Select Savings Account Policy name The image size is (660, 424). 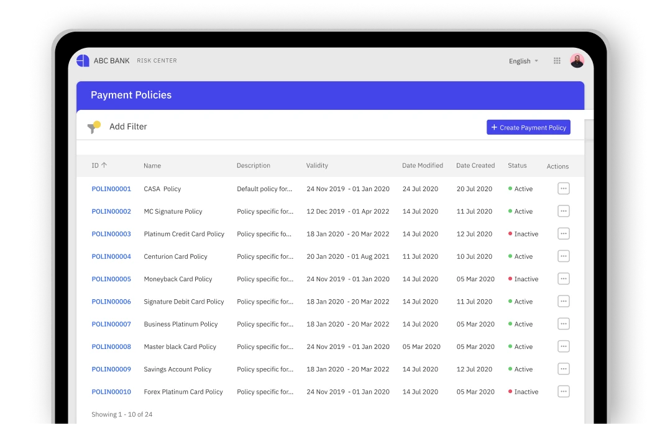(x=177, y=369)
